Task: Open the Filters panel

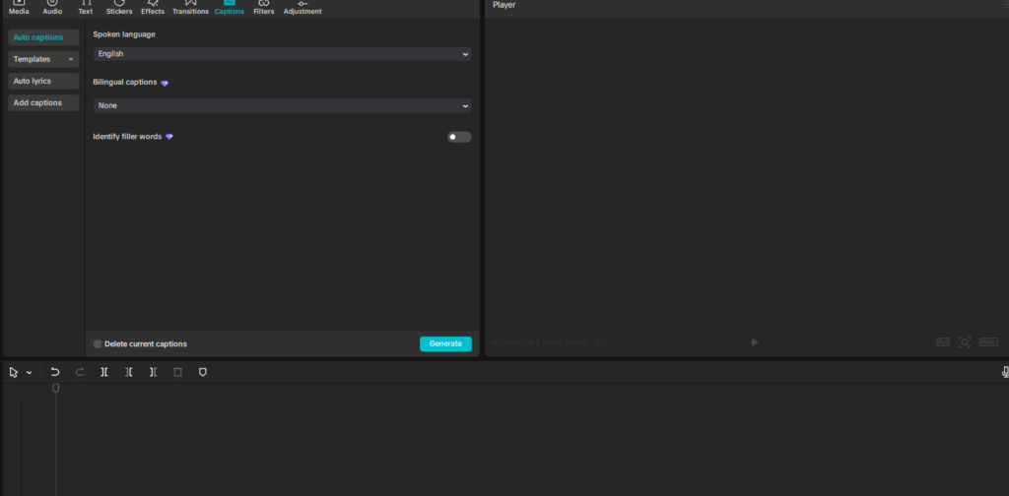Action: click(263, 8)
